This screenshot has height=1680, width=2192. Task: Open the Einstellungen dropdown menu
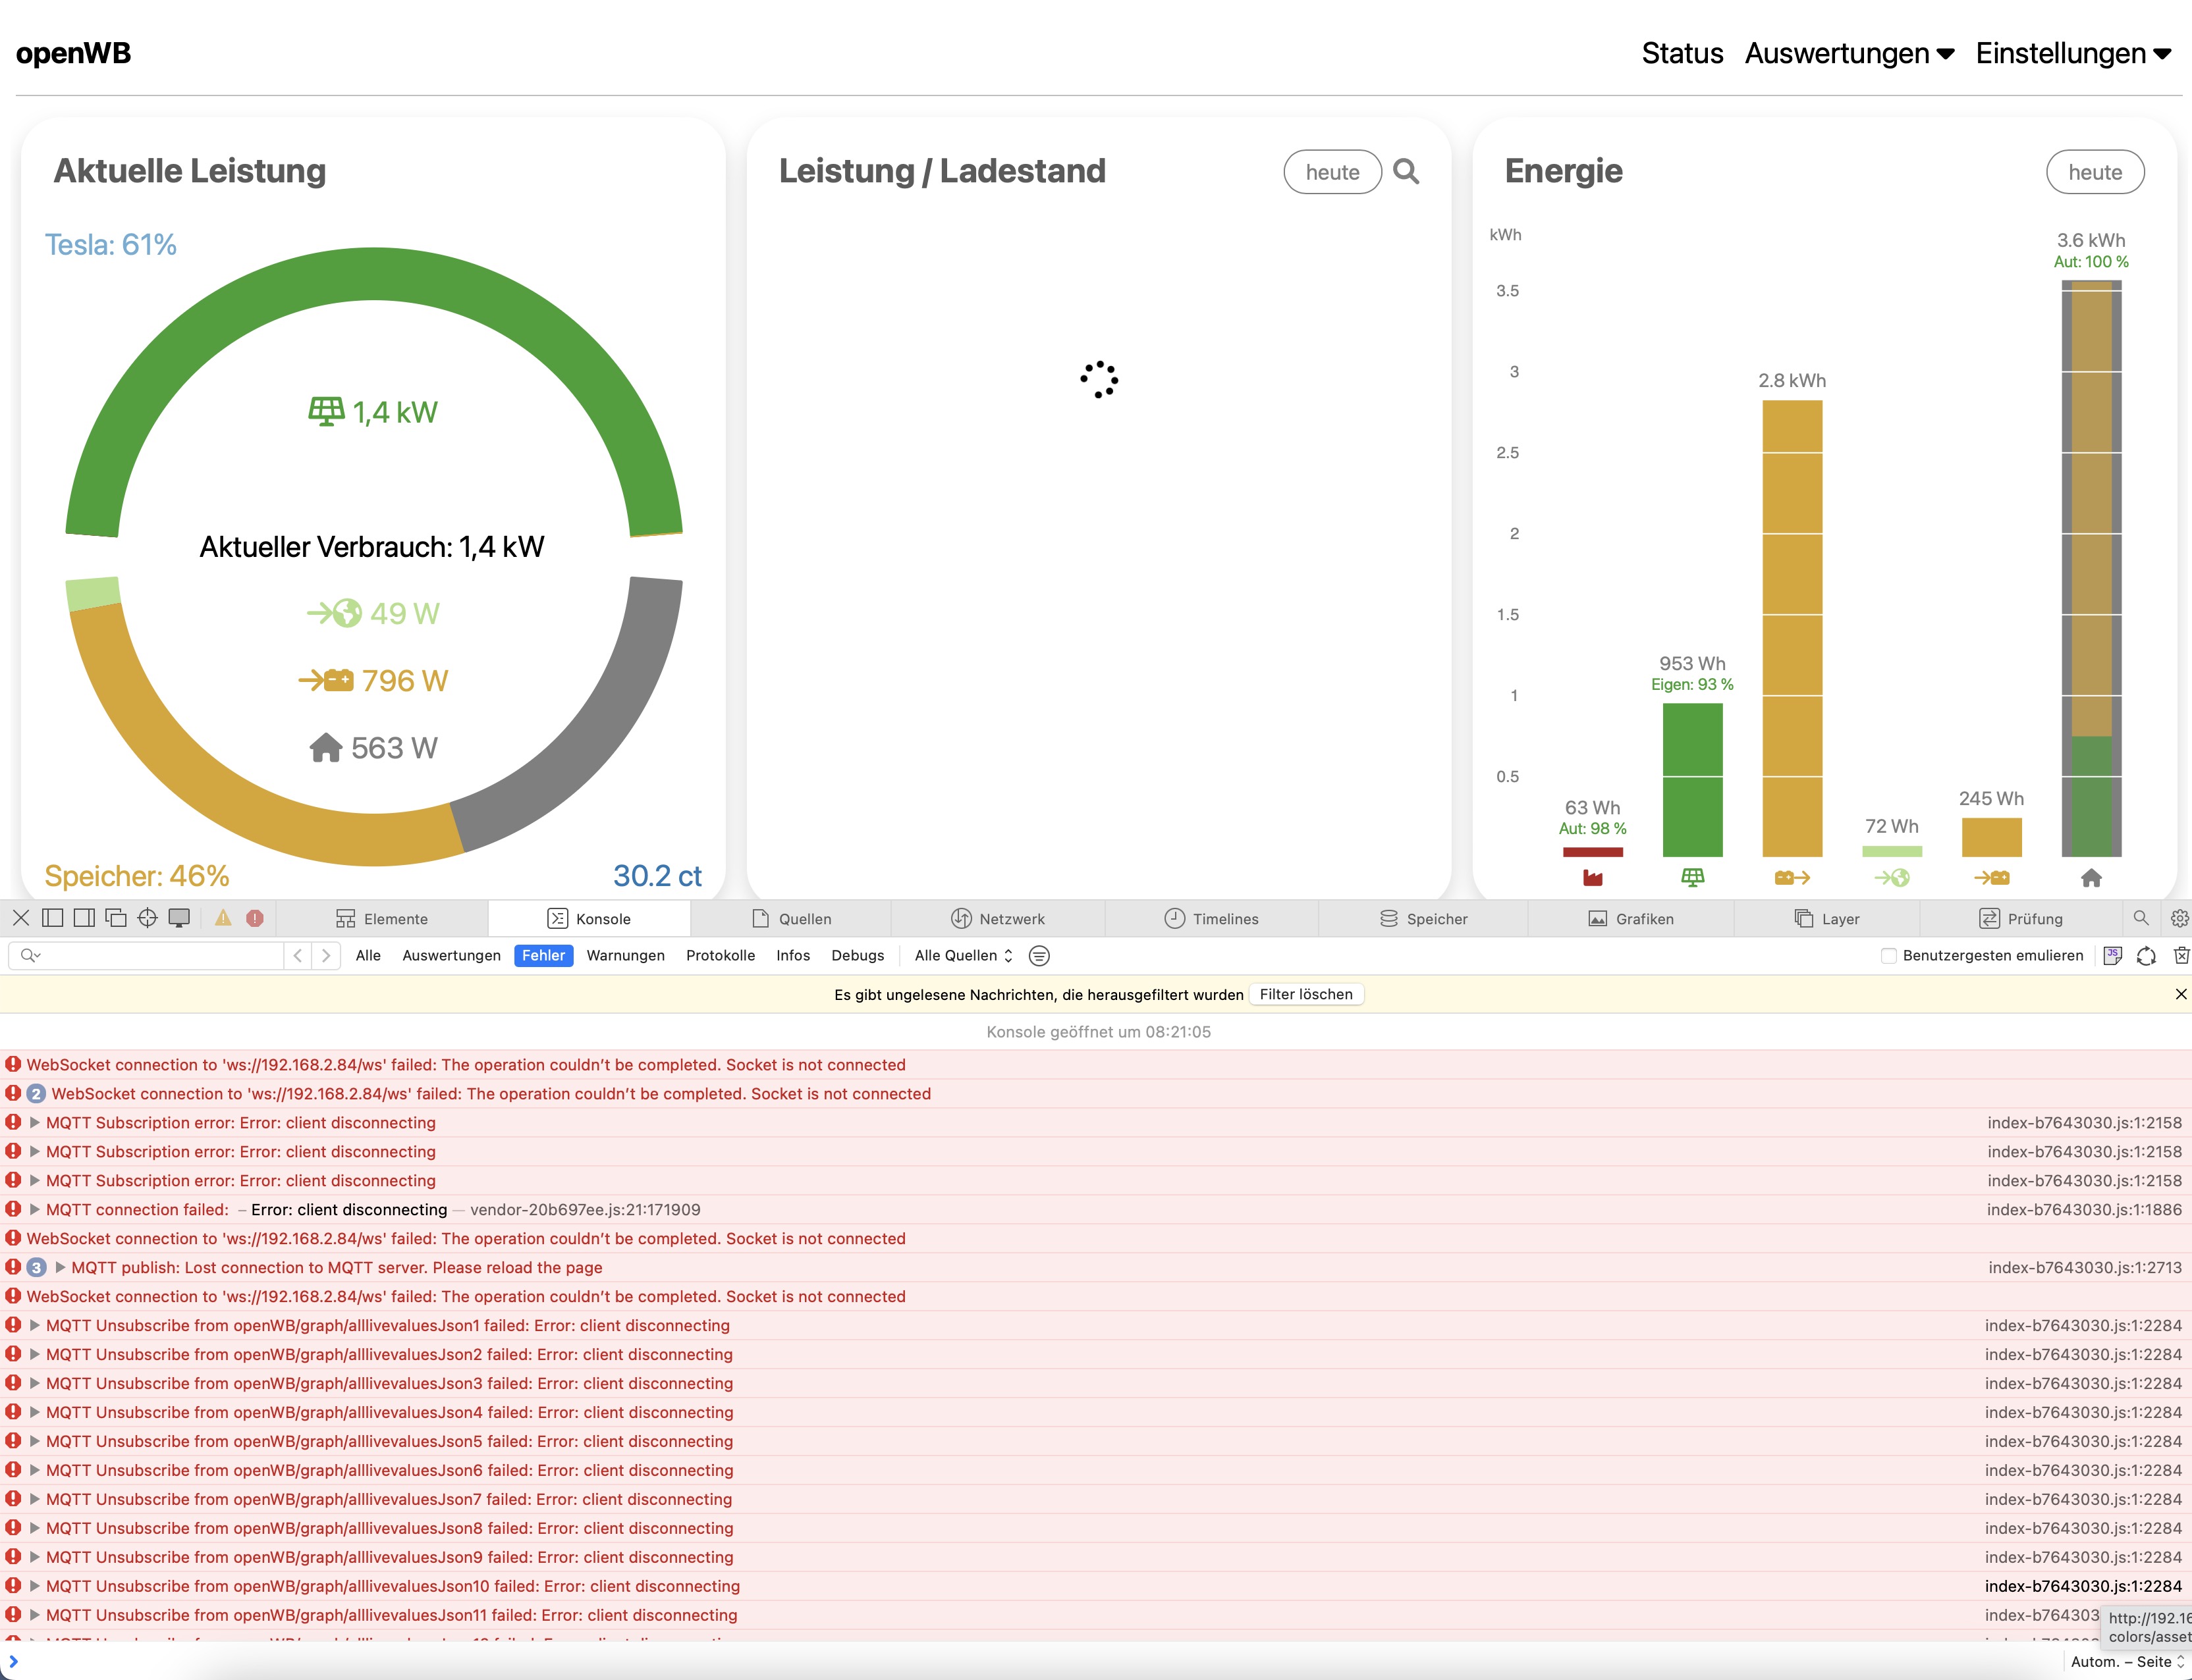(2072, 53)
